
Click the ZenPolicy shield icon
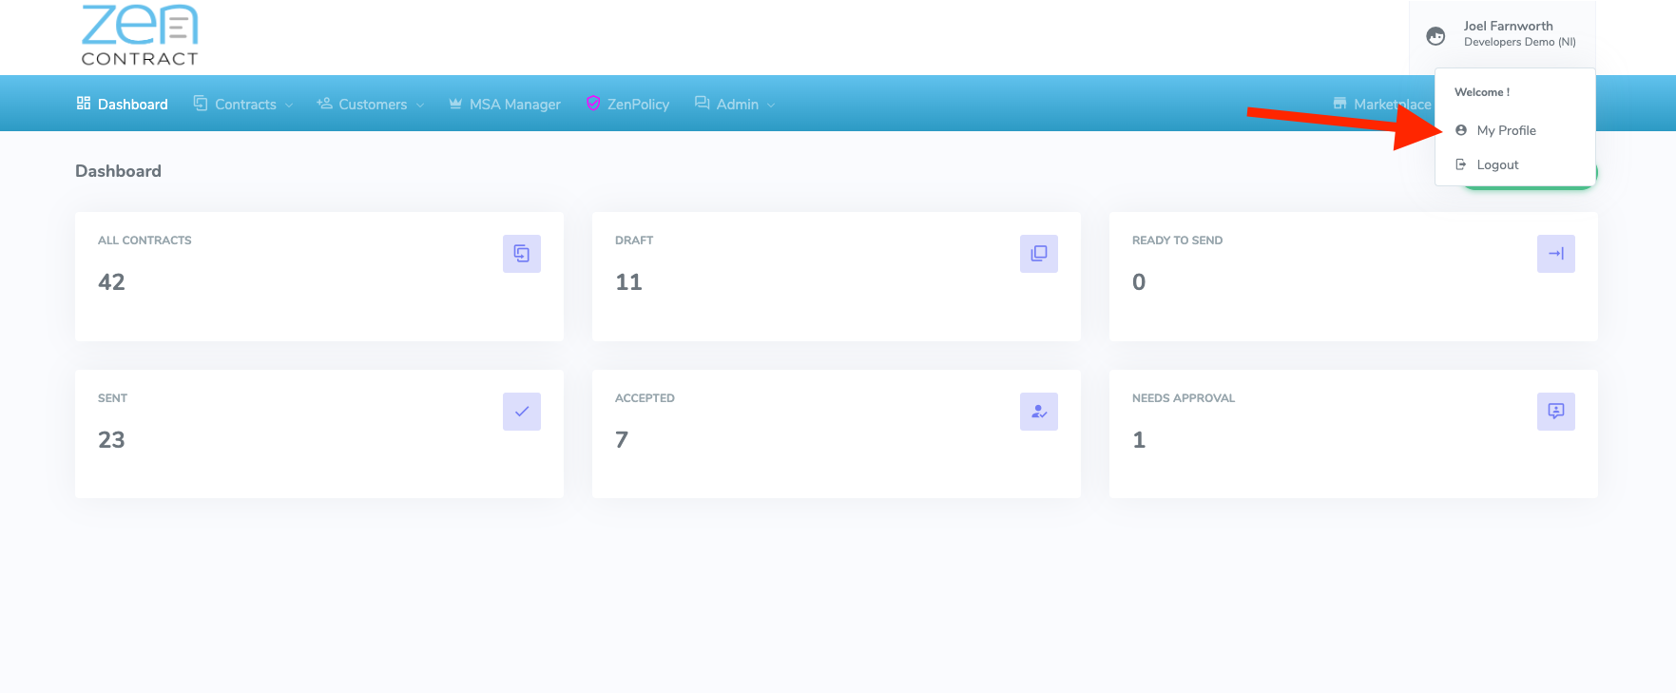(x=593, y=104)
